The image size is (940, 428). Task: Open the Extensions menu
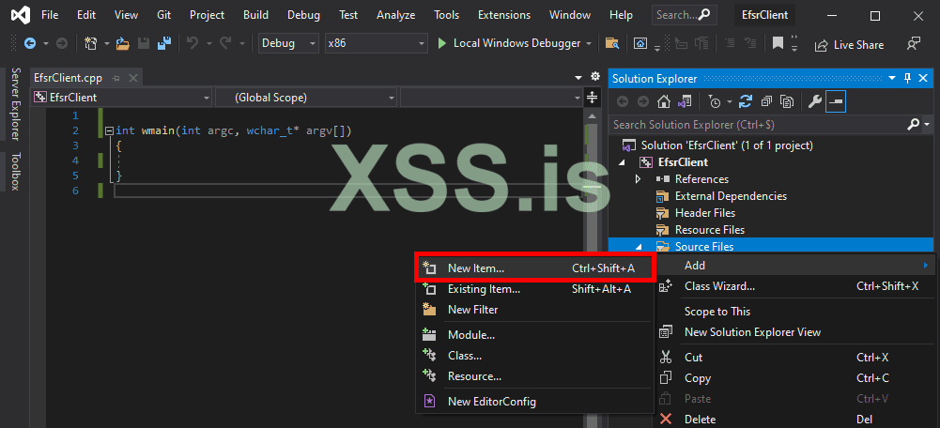click(x=504, y=15)
